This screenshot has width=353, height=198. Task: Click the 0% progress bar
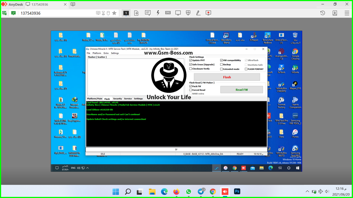pos(176,150)
